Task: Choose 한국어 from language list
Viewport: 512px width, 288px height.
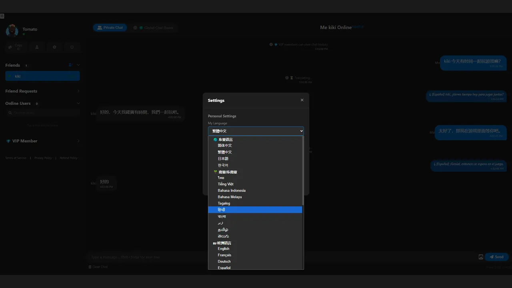Action: tap(255, 165)
